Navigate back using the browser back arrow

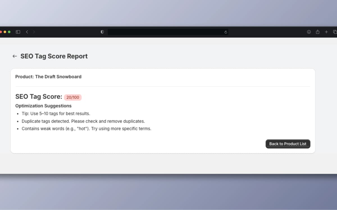pos(27,32)
